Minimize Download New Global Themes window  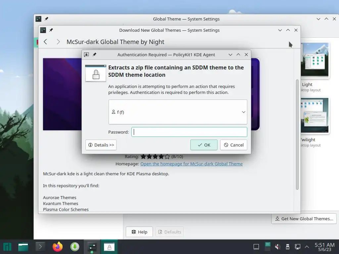[x=280, y=30]
